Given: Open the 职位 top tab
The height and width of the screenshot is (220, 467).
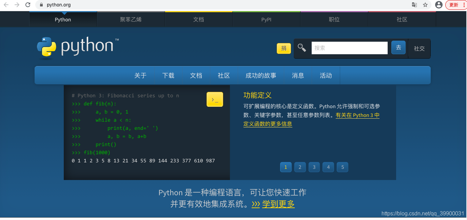Looking at the screenshot, I should click(334, 19).
